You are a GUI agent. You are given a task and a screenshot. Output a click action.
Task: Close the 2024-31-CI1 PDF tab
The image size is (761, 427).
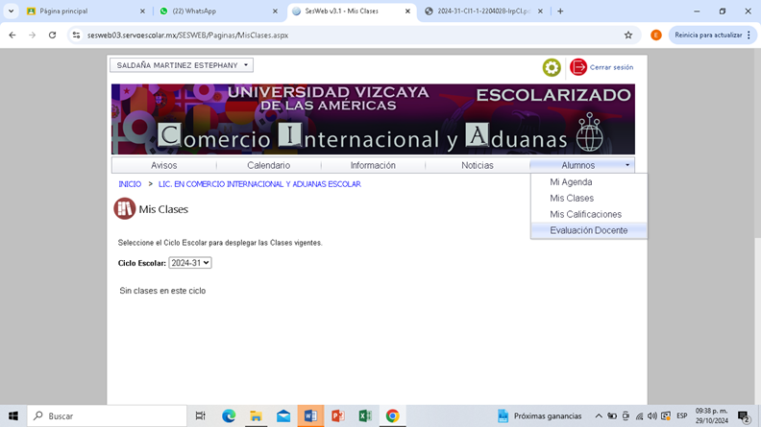pyautogui.click(x=540, y=12)
